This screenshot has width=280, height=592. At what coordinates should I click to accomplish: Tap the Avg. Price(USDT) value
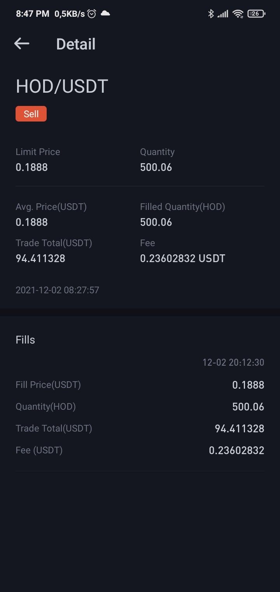tap(31, 222)
